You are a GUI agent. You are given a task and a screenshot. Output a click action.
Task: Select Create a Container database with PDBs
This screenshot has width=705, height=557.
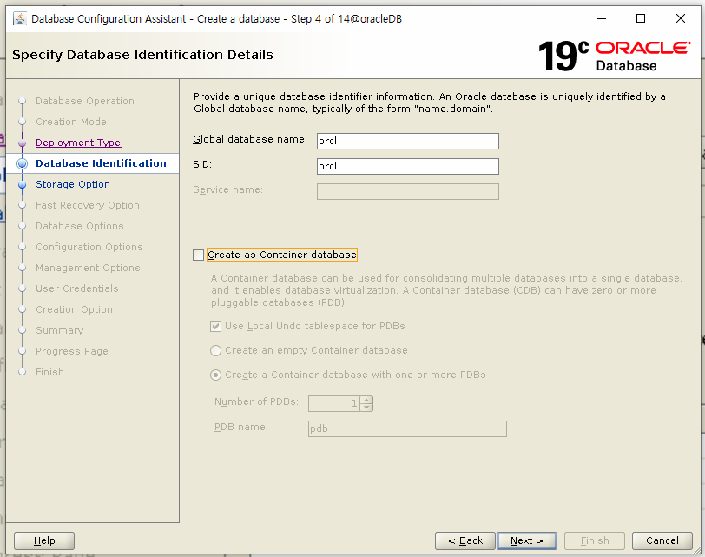click(x=216, y=375)
